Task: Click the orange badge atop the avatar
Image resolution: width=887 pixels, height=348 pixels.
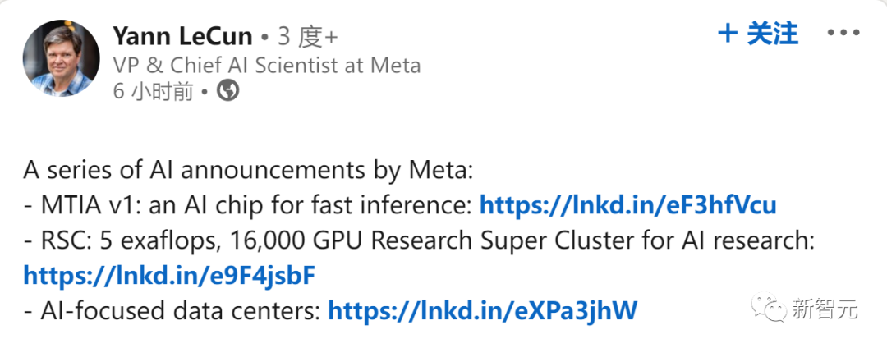Action: (70, 24)
